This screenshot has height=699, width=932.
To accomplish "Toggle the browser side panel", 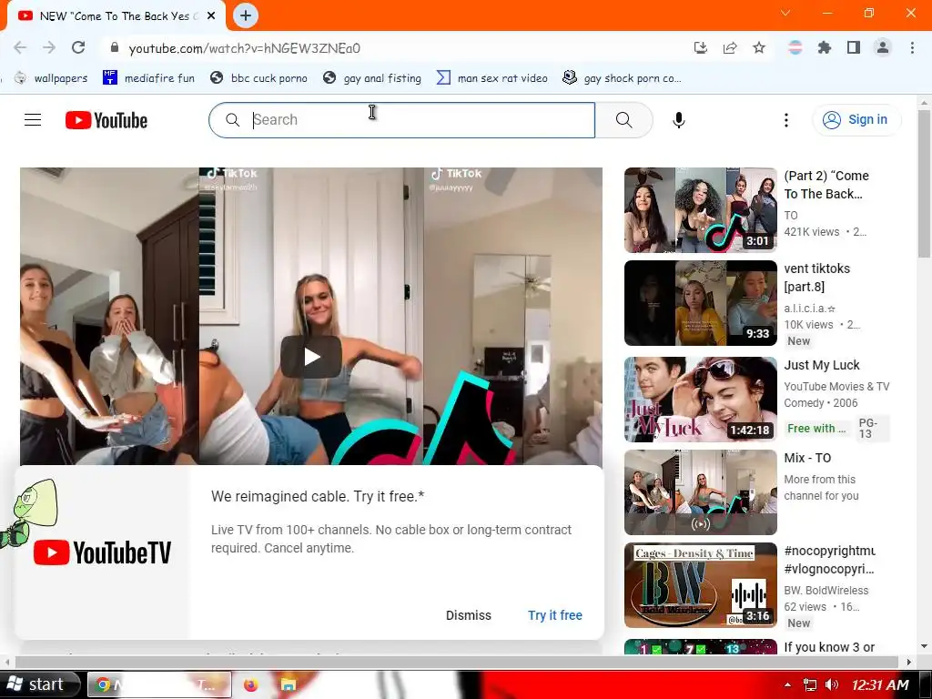I will pos(854,47).
